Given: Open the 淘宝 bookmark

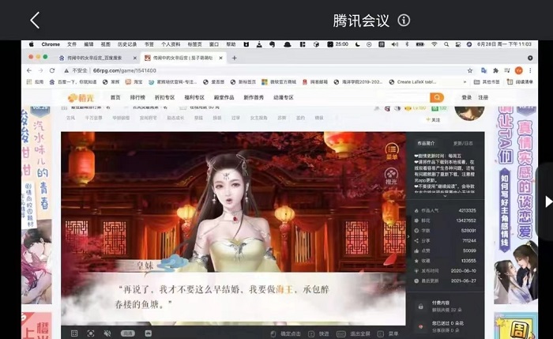Looking at the screenshot, I should tap(134, 82).
